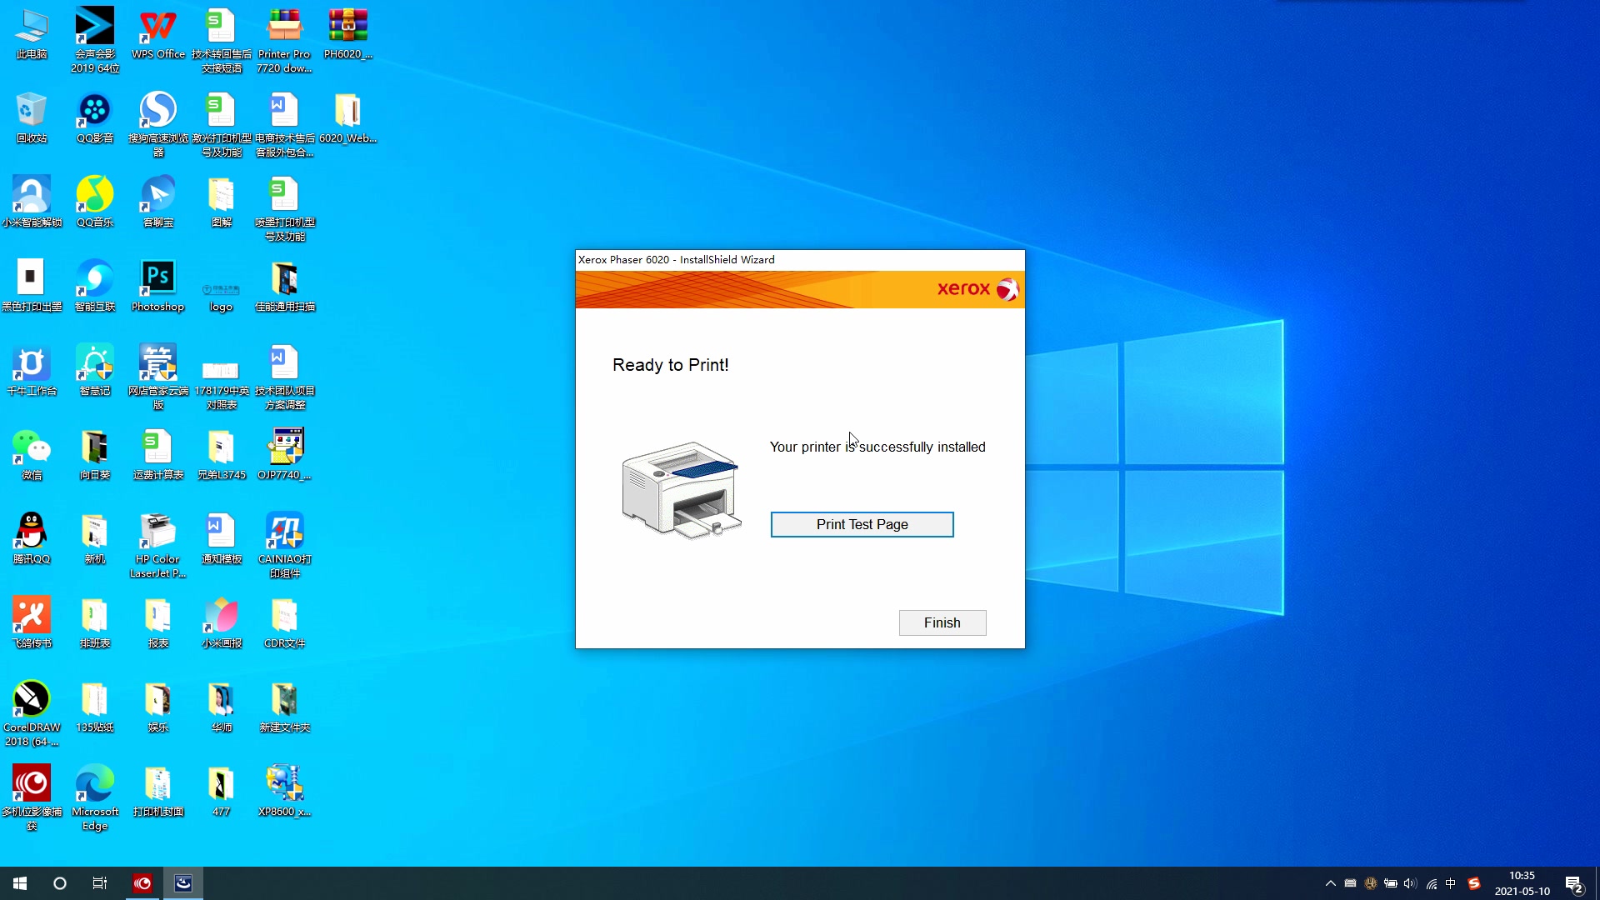Select taskbar search button

(x=59, y=882)
